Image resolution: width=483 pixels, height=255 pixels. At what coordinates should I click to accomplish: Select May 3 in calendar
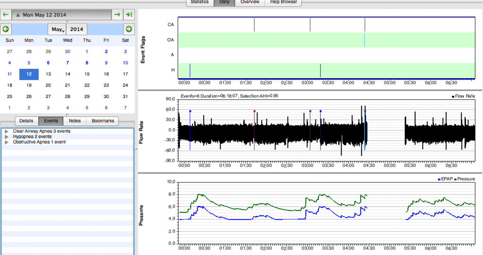point(125,52)
